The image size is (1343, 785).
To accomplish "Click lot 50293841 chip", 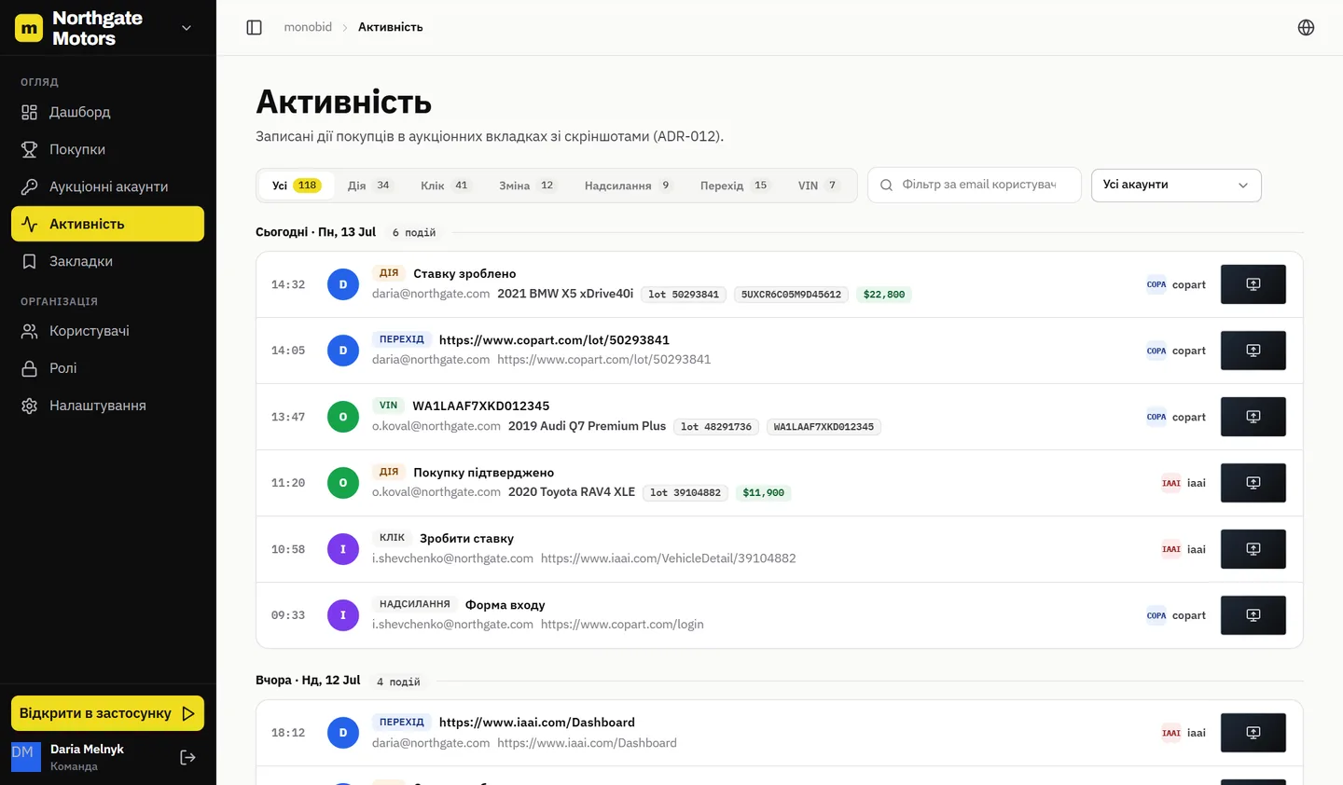I will [684, 295].
